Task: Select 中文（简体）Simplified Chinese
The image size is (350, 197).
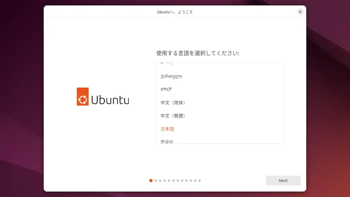Action: click(173, 103)
